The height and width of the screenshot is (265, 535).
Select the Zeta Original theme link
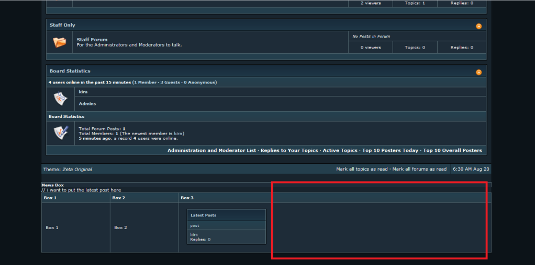click(x=77, y=170)
